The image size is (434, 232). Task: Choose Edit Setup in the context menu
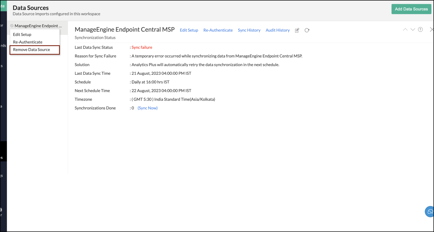(x=22, y=34)
